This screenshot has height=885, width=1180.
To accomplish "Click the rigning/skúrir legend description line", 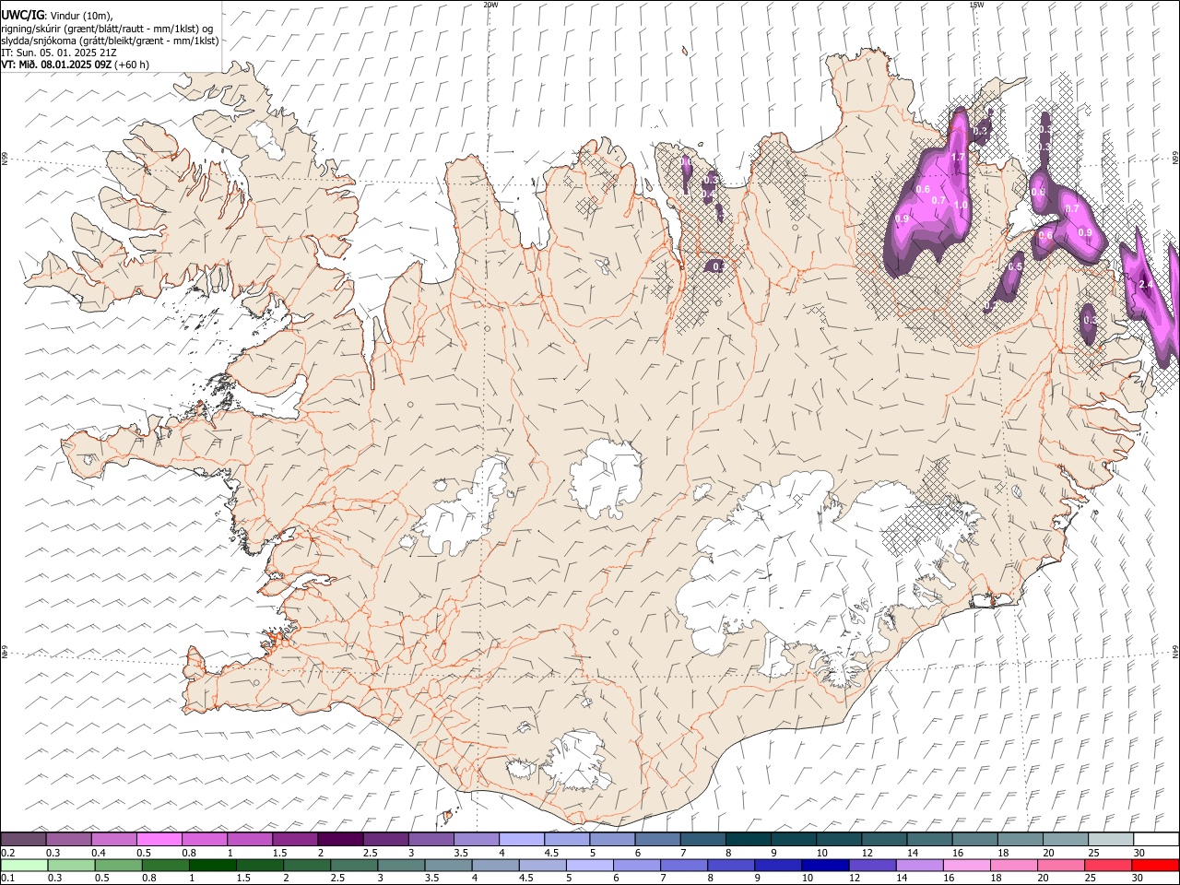I will pyautogui.click(x=108, y=28).
